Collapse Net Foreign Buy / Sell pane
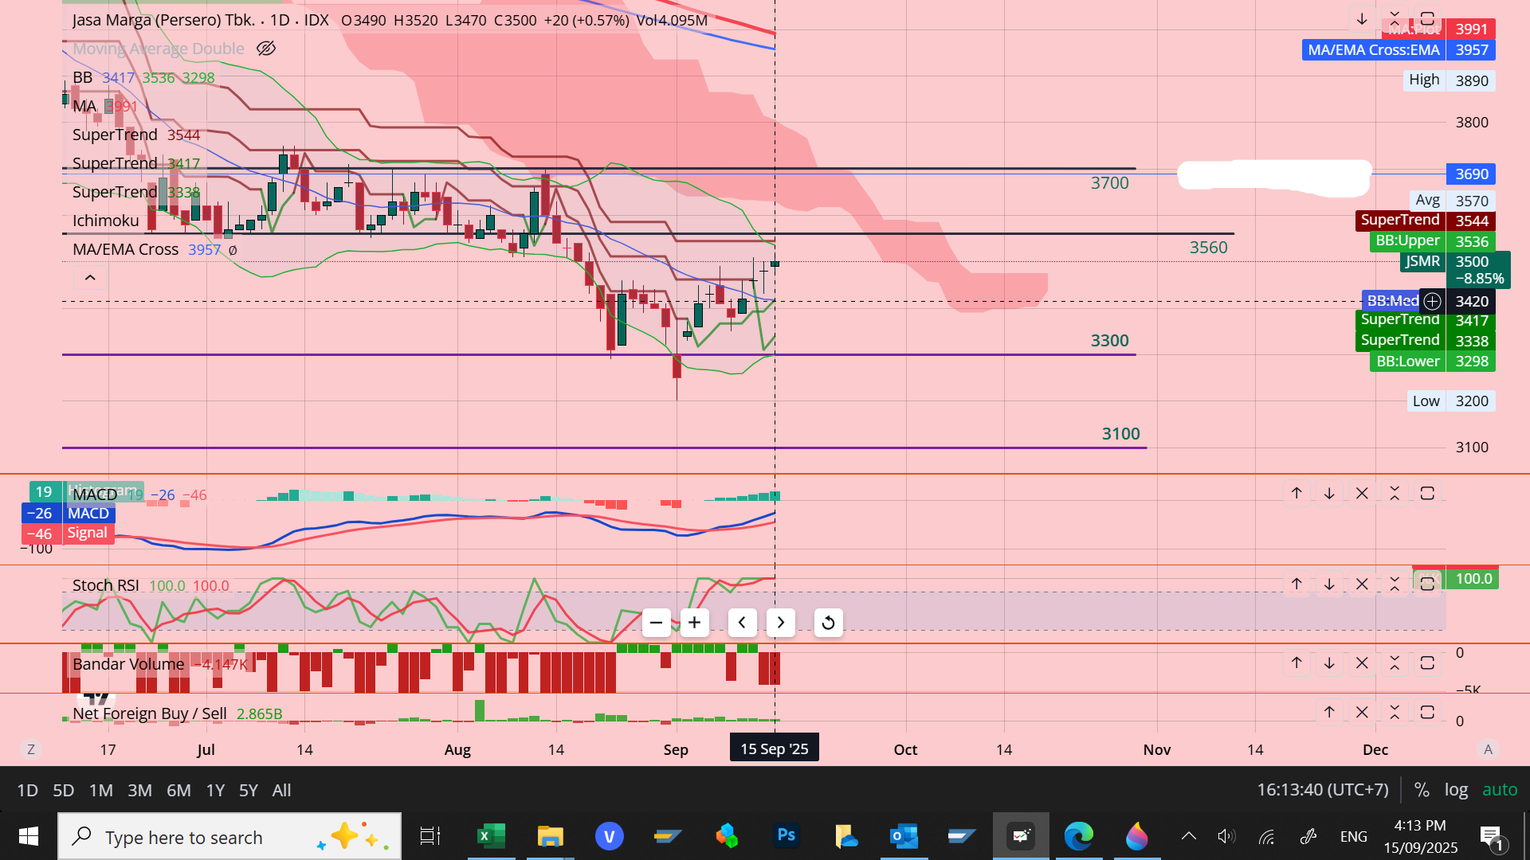Screen dimensions: 1530x860 pos(1395,713)
